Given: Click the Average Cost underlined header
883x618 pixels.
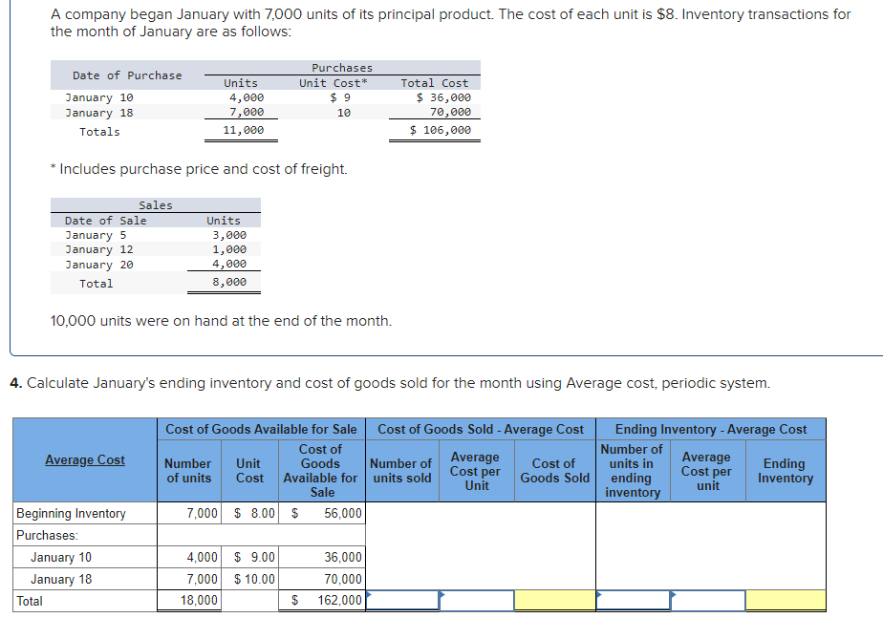Looking at the screenshot, I should point(85,459).
